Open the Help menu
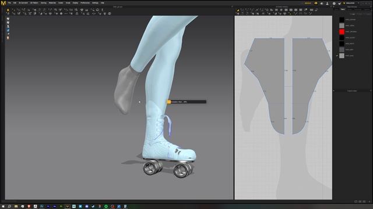The height and width of the screenshot is (209, 373). [103, 3]
